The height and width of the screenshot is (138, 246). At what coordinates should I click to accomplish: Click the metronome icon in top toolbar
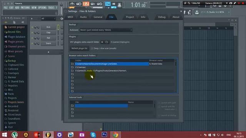(x=72, y=4)
